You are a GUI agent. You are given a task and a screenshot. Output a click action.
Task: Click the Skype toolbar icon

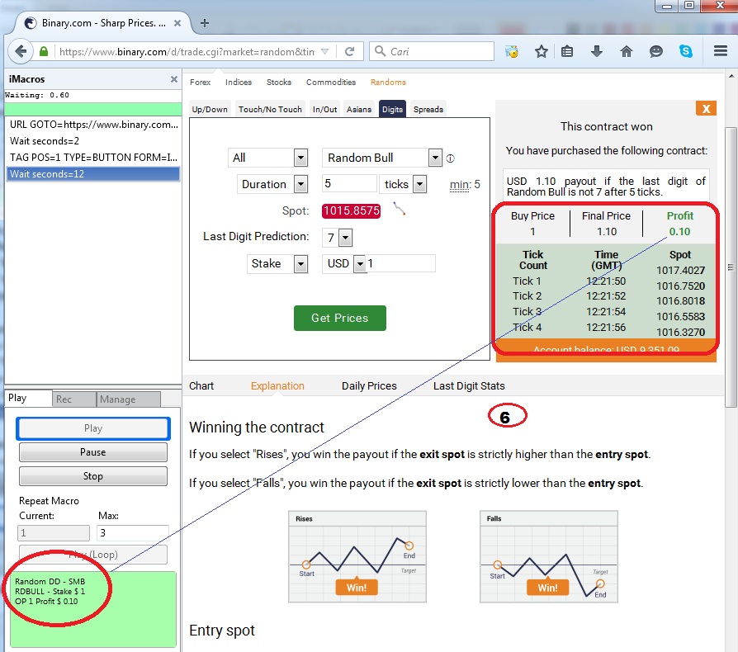pyautogui.click(x=686, y=51)
